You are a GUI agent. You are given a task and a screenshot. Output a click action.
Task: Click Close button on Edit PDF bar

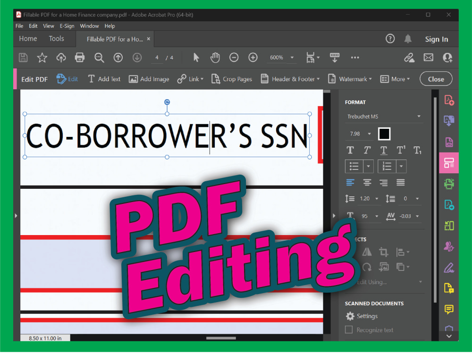coord(436,79)
